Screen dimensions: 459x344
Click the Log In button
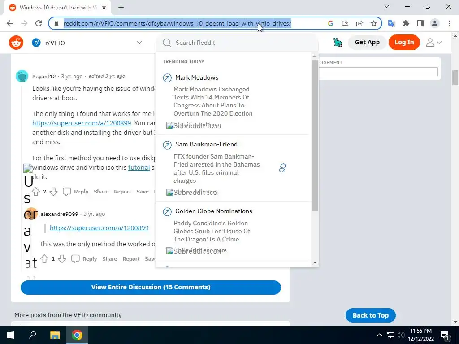tap(404, 43)
